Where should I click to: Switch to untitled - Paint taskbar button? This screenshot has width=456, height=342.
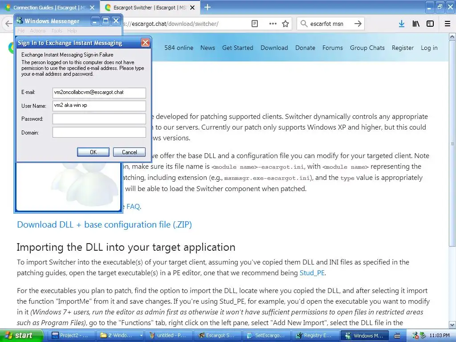click(x=168, y=335)
